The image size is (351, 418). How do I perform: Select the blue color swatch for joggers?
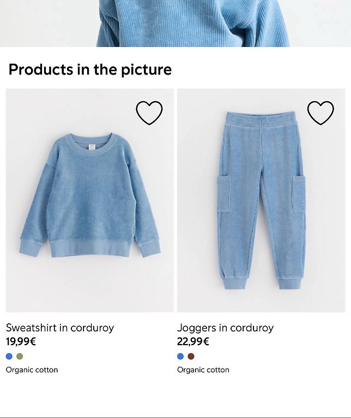coord(180,356)
